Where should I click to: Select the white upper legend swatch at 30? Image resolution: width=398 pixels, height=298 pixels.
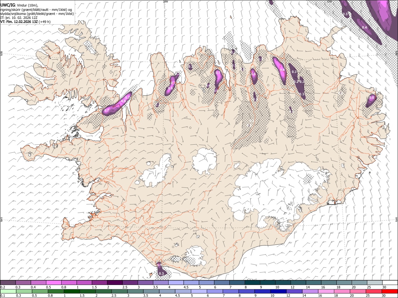[390, 283]
